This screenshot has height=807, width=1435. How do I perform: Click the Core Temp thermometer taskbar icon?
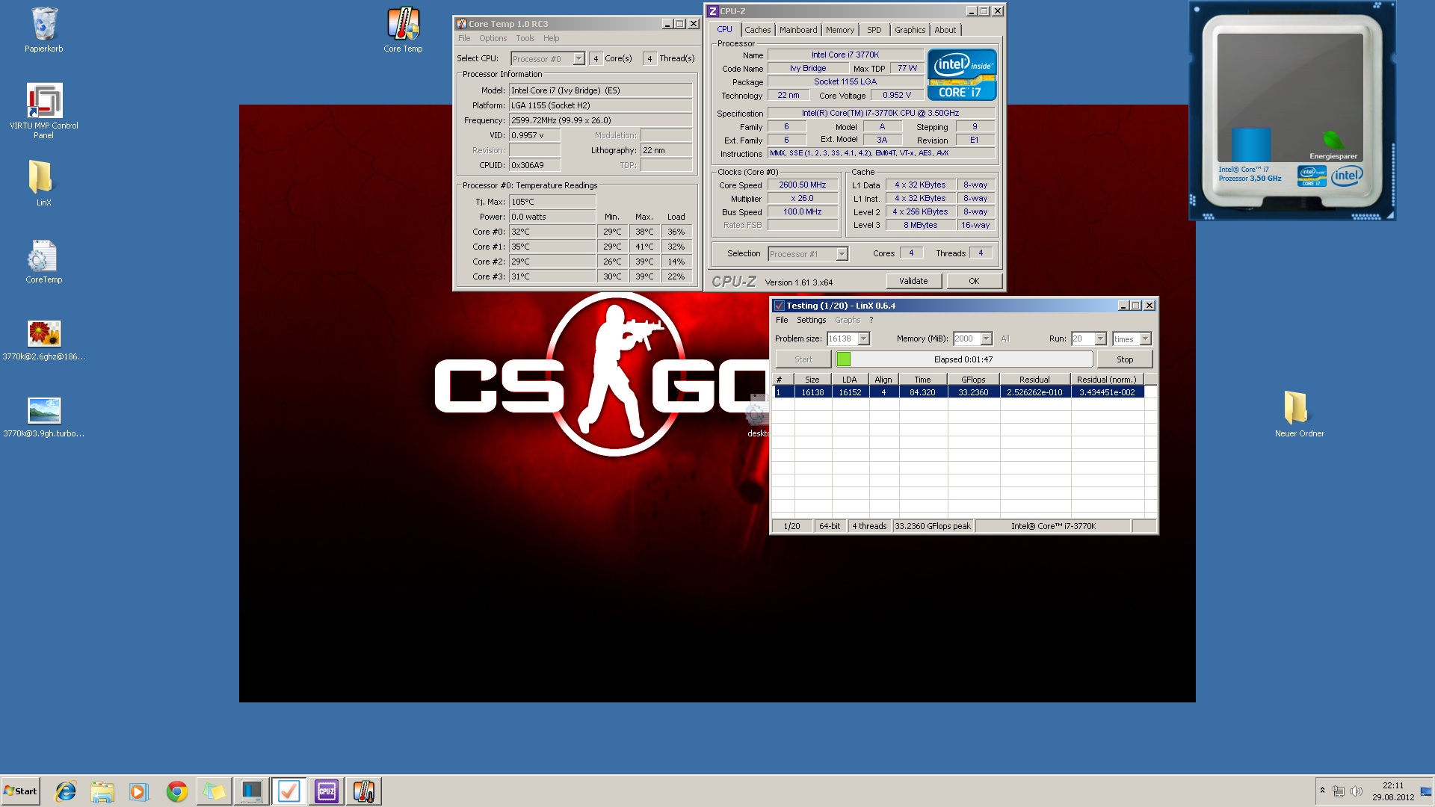coord(364,791)
